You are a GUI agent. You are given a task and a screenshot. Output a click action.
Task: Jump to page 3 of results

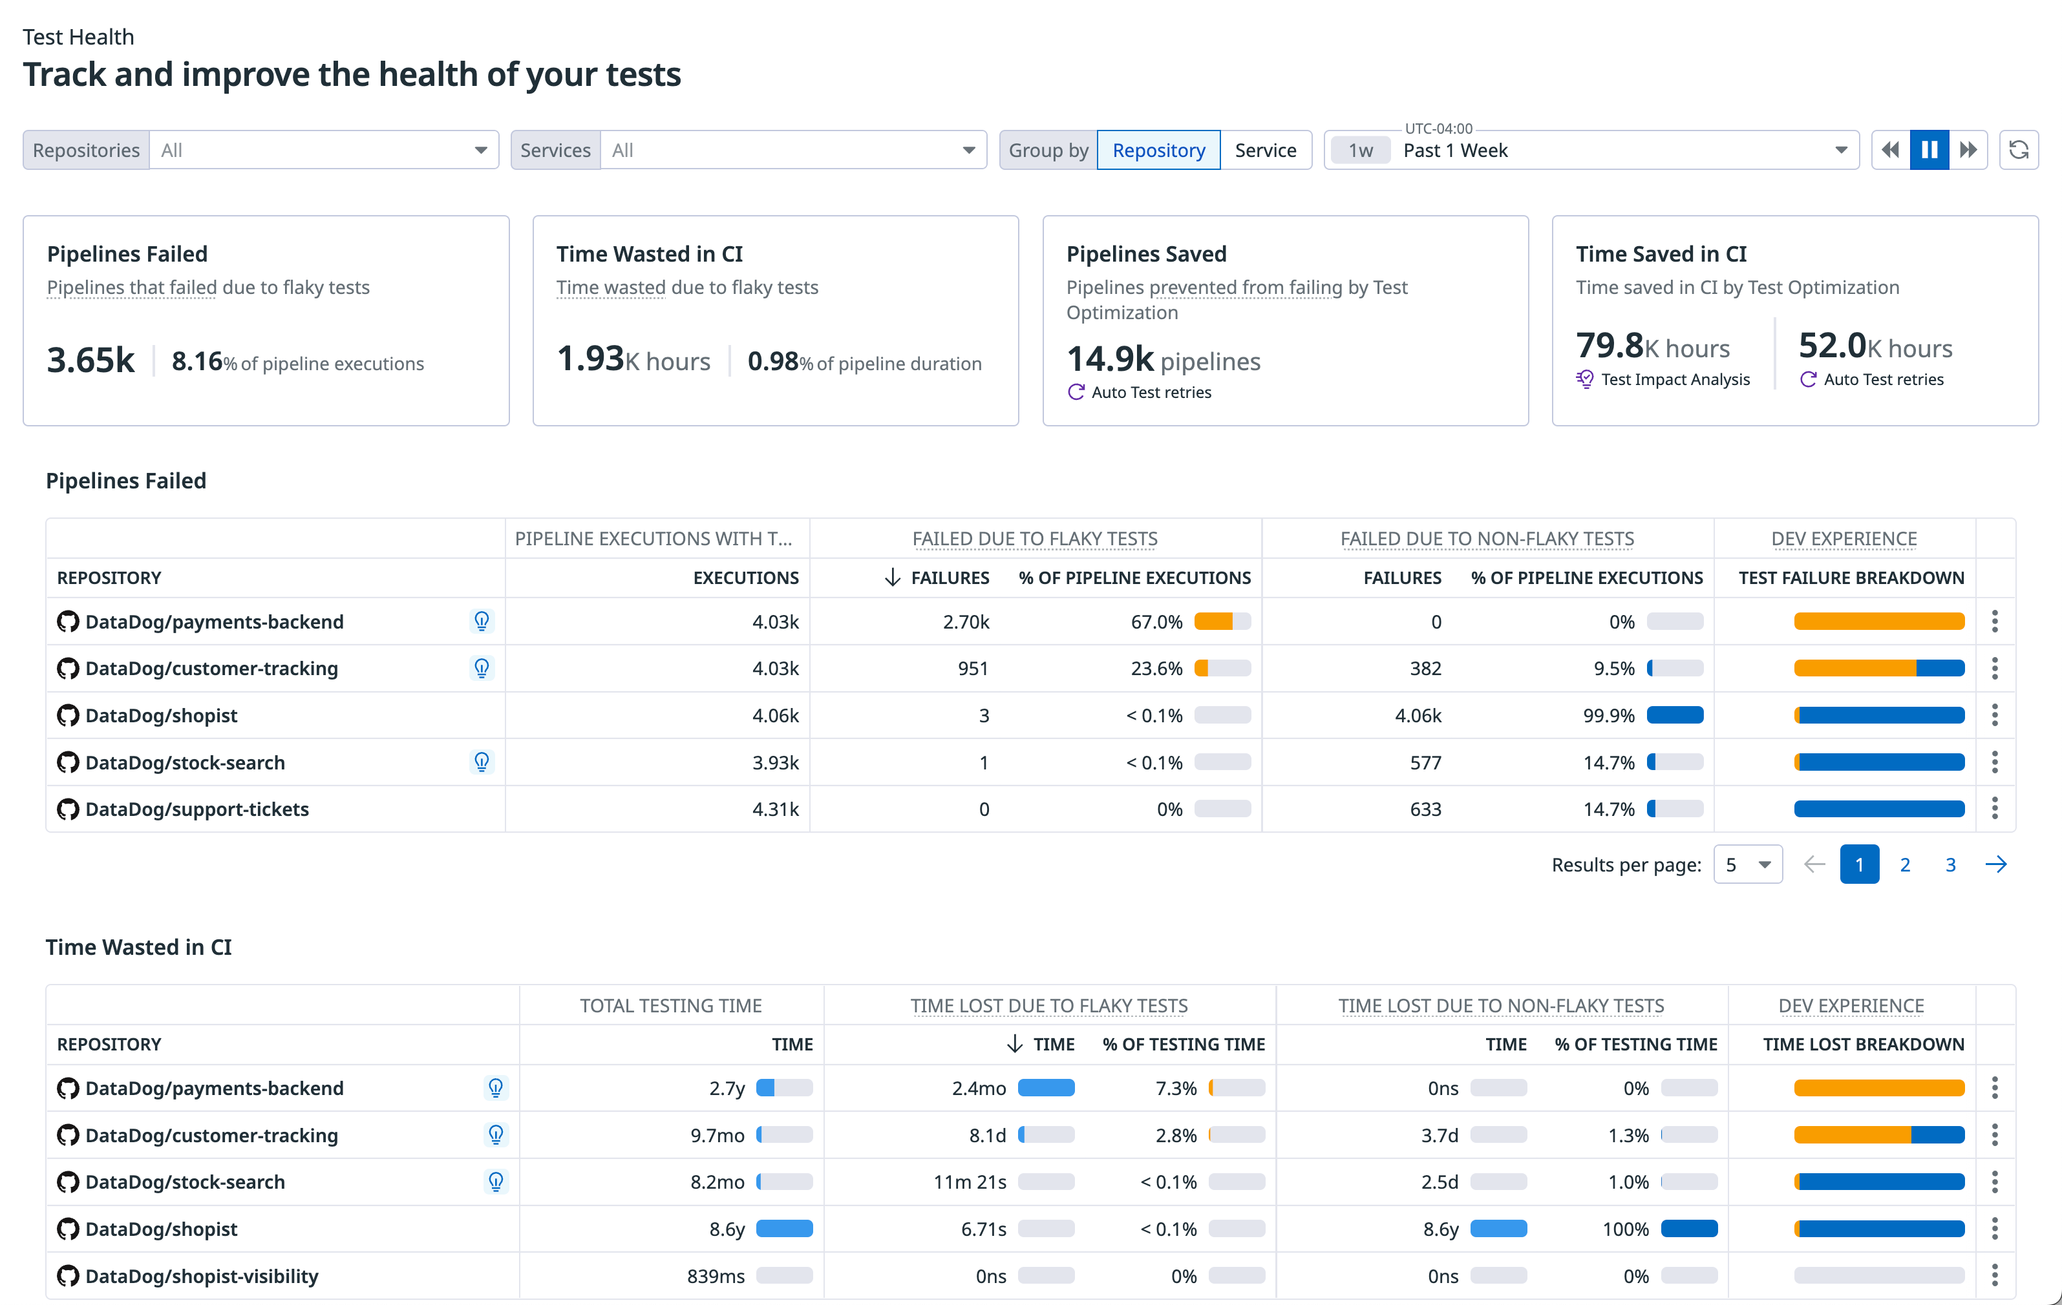coord(1950,864)
